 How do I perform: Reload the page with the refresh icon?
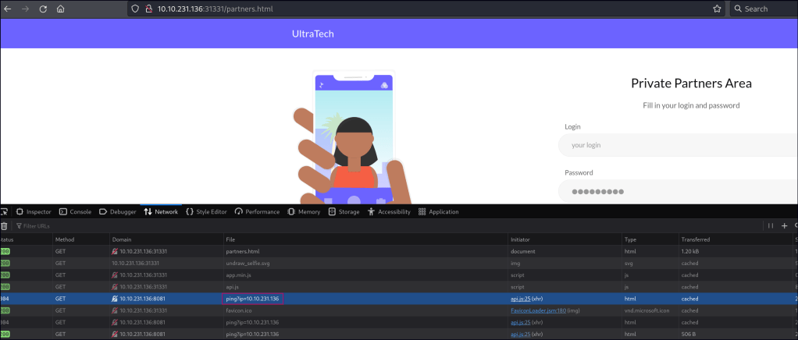pyautogui.click(x=42, y=9)
